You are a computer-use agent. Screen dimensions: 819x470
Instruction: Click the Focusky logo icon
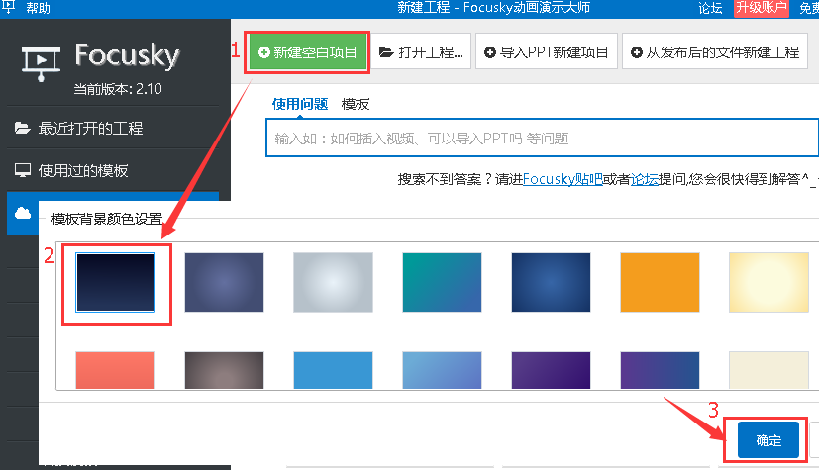41,62
